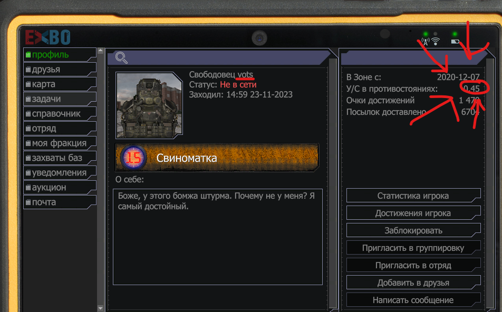Open the друзья menu section
The height and width of the screenshot is (312, 502).
coord(60,70)
